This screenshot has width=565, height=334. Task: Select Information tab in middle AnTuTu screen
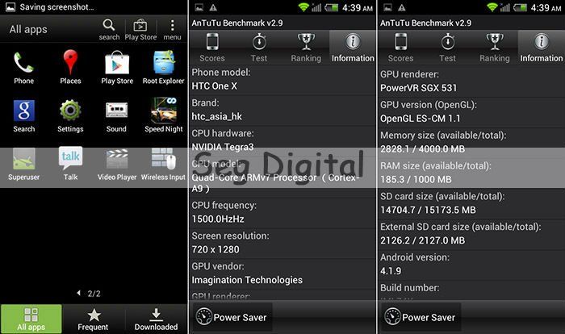(353, 48)
